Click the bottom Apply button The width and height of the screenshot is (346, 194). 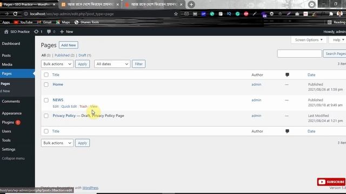click(82, 143)
